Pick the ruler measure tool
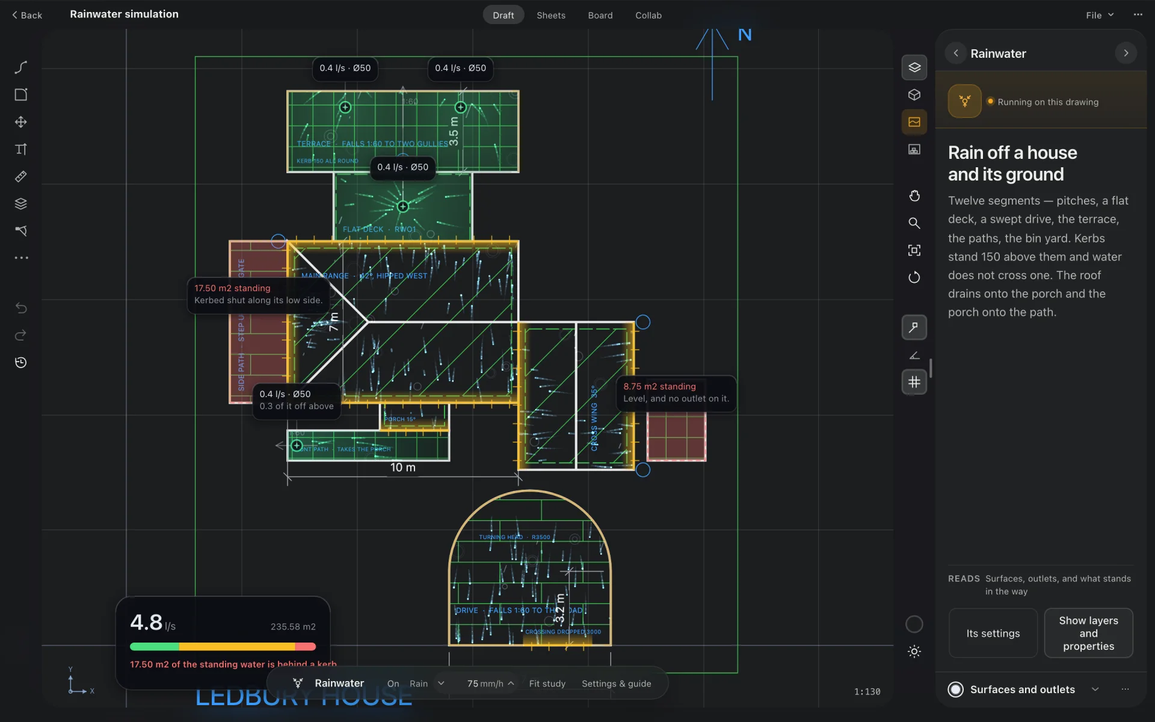Screen dimensions: 1155x722 click(21, 176)
